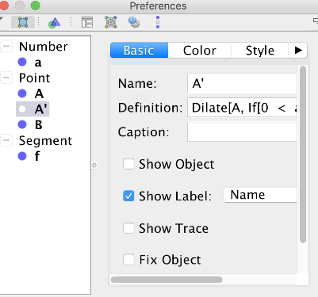
Task: Open the Graphics view preferences icon
Action: pos(55,23)
